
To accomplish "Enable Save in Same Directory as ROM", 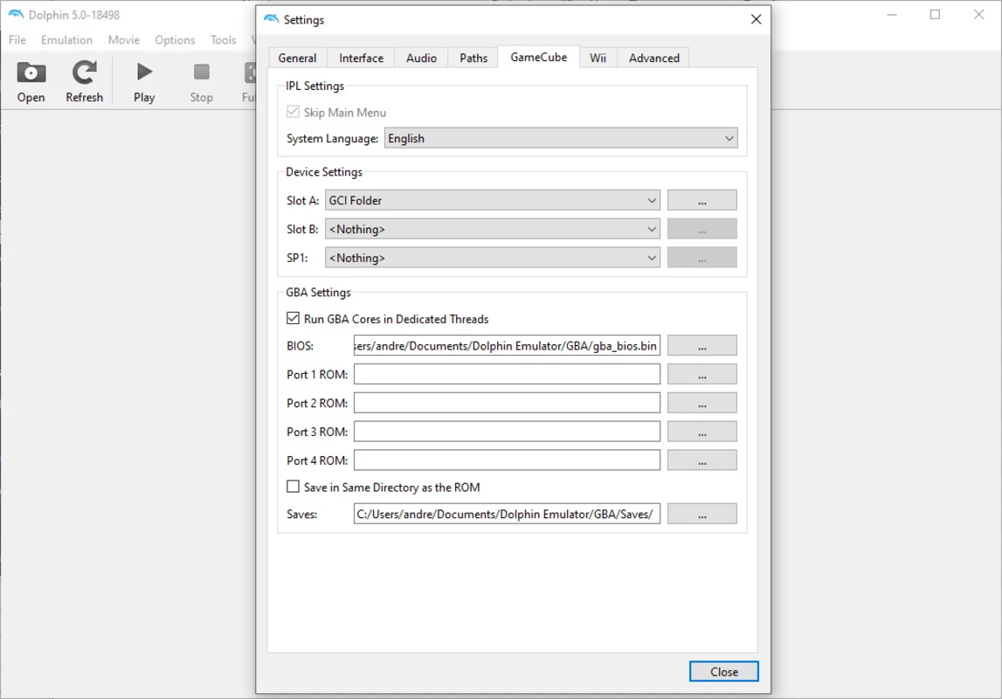I will tap(294, 488).
